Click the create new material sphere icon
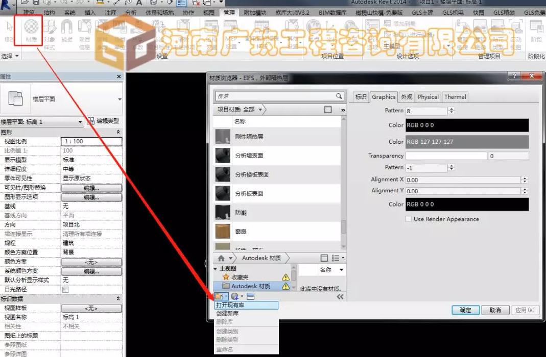 tap(235, 296)
